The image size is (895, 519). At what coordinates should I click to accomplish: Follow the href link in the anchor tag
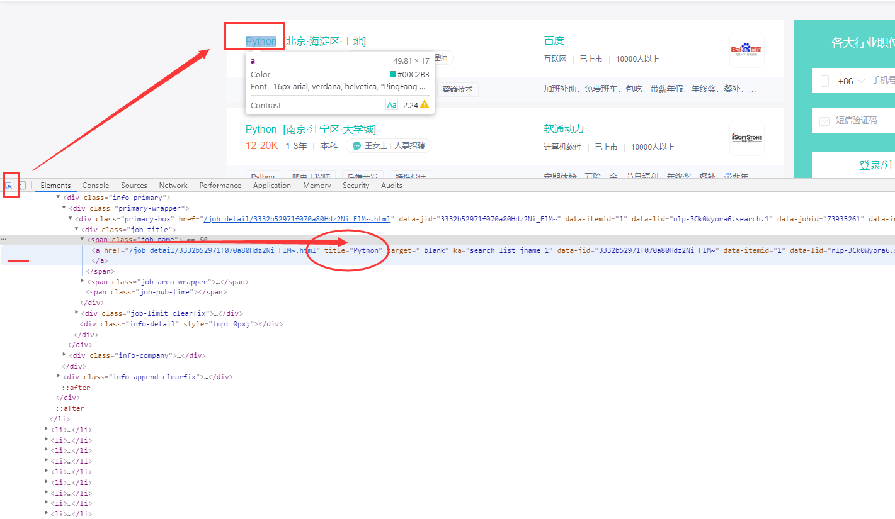[x=222, y=250]
